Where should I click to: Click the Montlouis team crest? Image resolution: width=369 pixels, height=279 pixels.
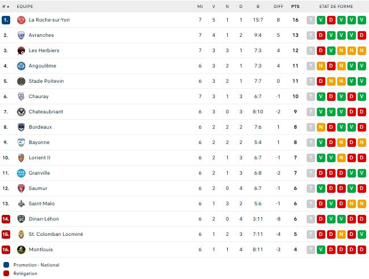(22, 250)
